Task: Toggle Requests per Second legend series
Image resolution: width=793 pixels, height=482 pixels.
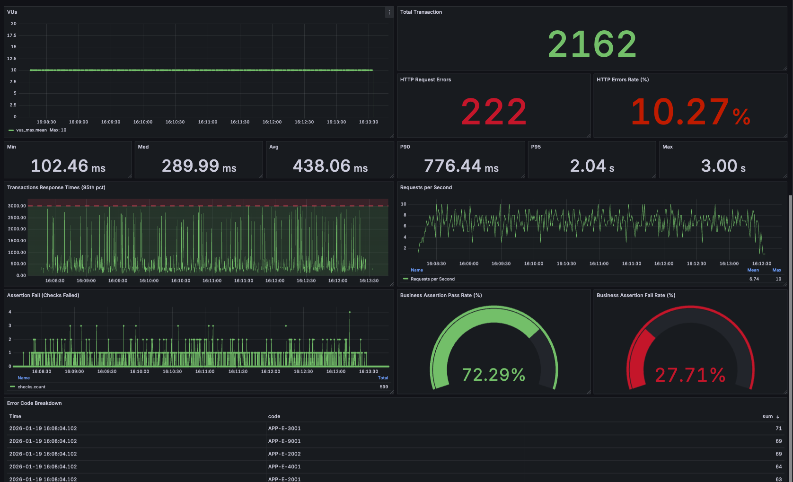Action: pyautogui.click(x=432, y=279)
